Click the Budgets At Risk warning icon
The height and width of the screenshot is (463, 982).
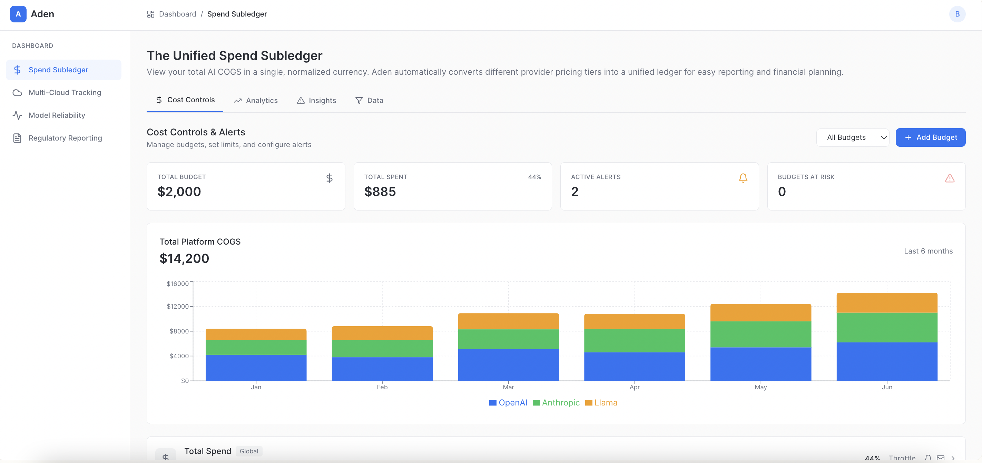[x=949, y=178]
